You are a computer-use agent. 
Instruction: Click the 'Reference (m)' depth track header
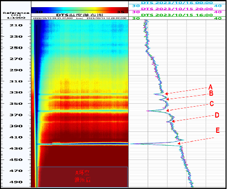point(16,14)
